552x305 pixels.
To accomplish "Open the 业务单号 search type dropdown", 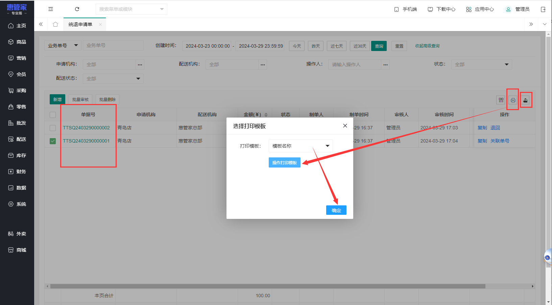I will 63,45.
